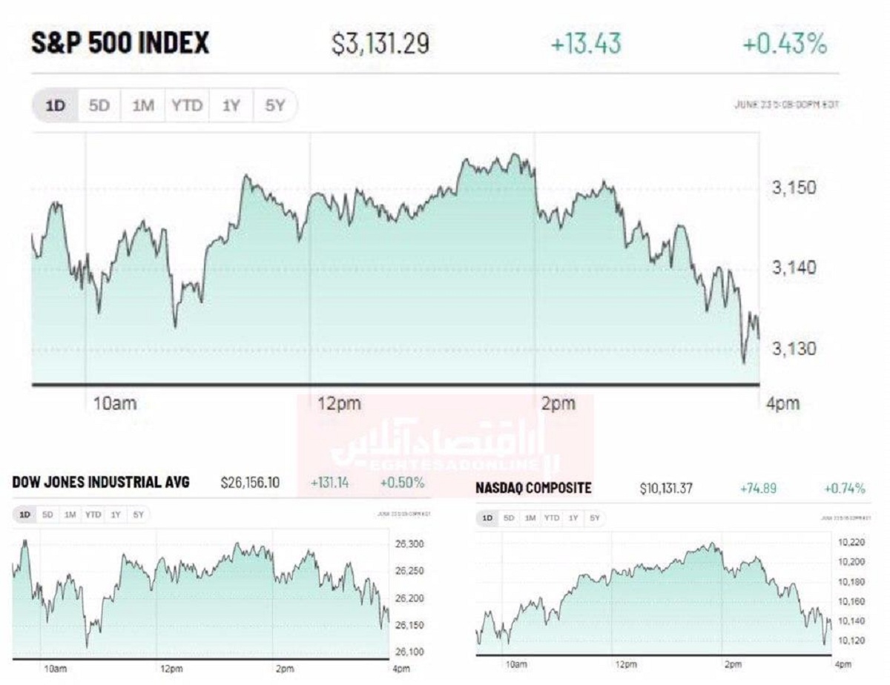Click the S&P 500 price $3,131.29

coord(380,44)
